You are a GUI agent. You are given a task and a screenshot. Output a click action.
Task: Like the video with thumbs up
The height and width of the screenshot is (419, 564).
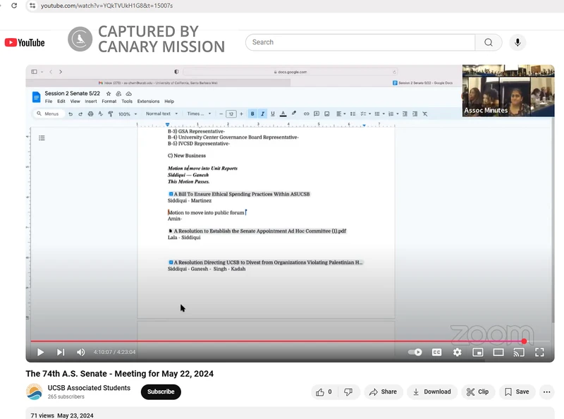point(324,391)
